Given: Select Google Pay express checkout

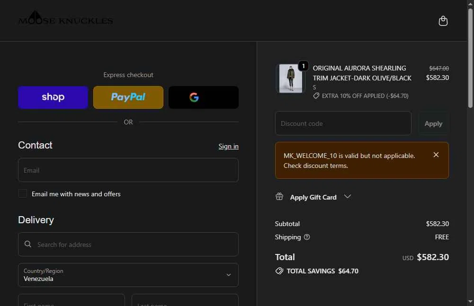Looking at the screenshot, I should coord(204,97).
